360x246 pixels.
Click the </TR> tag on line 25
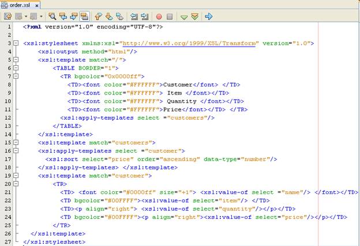click(x=62, y=225)
